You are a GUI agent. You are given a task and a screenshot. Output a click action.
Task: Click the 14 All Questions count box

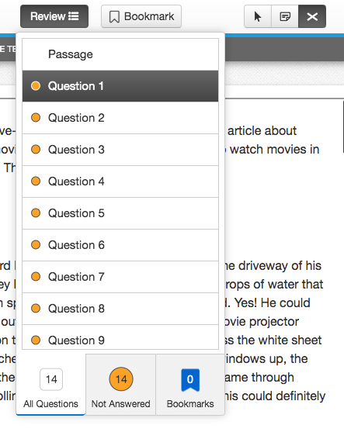pos(51,379)
